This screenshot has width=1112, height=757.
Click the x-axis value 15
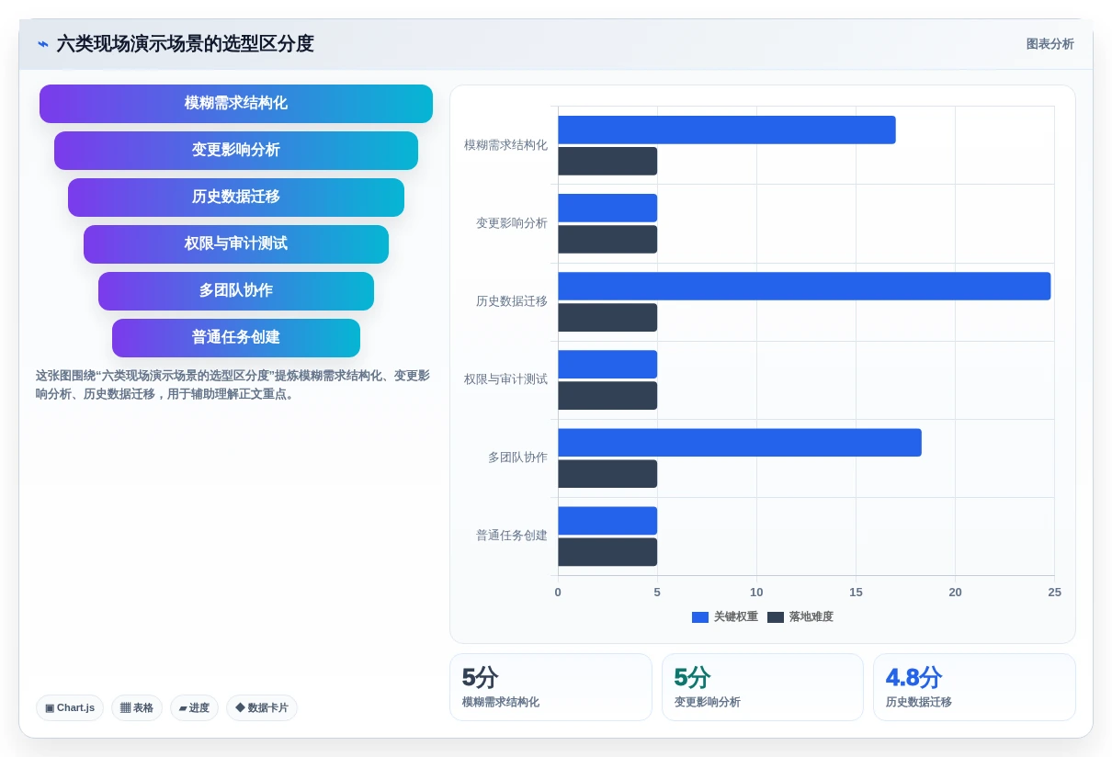click(x=856, y=593)
